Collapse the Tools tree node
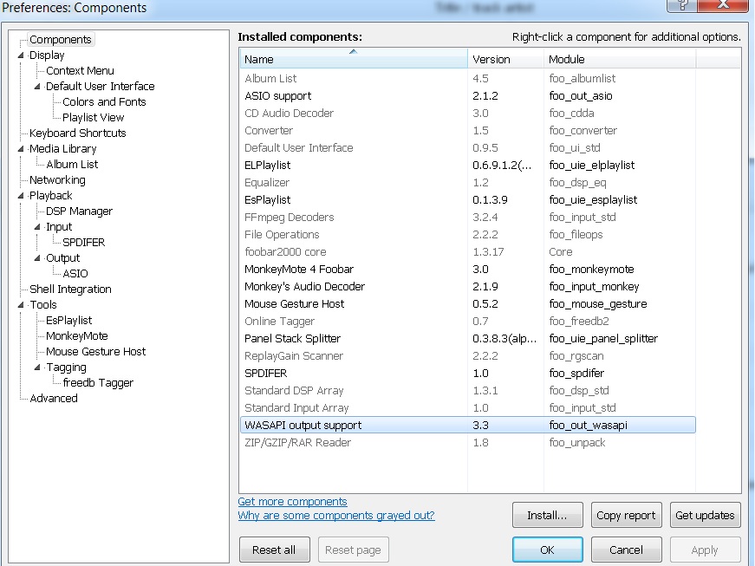Viewport: 755px width, 566px height. (21, 305)
